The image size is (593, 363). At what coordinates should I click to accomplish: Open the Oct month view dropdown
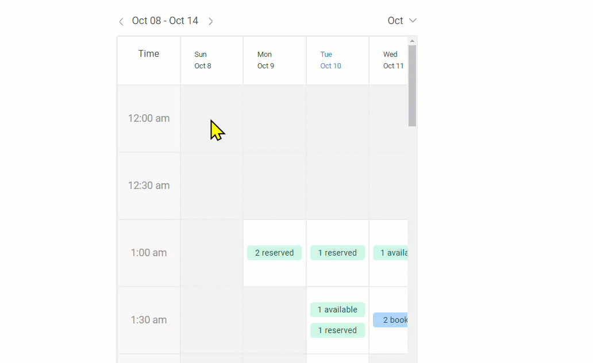395,20
